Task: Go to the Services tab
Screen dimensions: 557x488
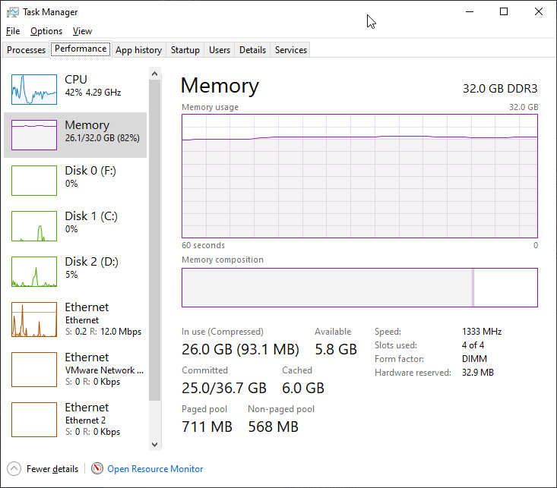Action: [291, 50]
